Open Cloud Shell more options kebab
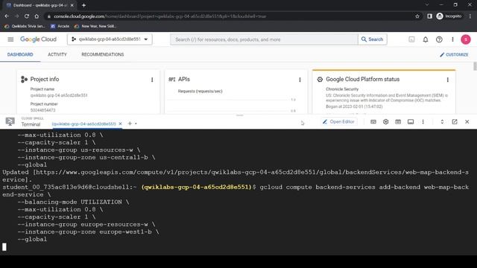Image resolution: width=477 pixels, height=268 pixels. 423,122
